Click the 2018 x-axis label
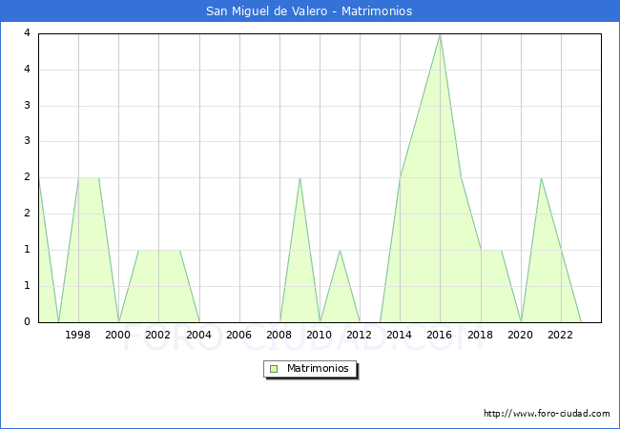 [x=481, y=335]
